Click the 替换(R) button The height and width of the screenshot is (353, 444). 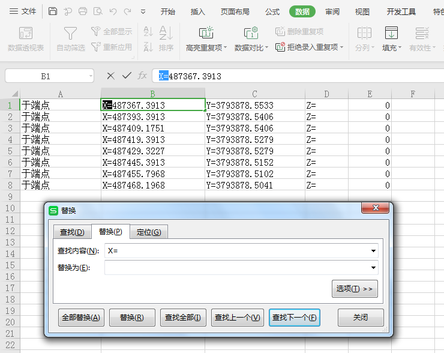click(x=132, y=318)
